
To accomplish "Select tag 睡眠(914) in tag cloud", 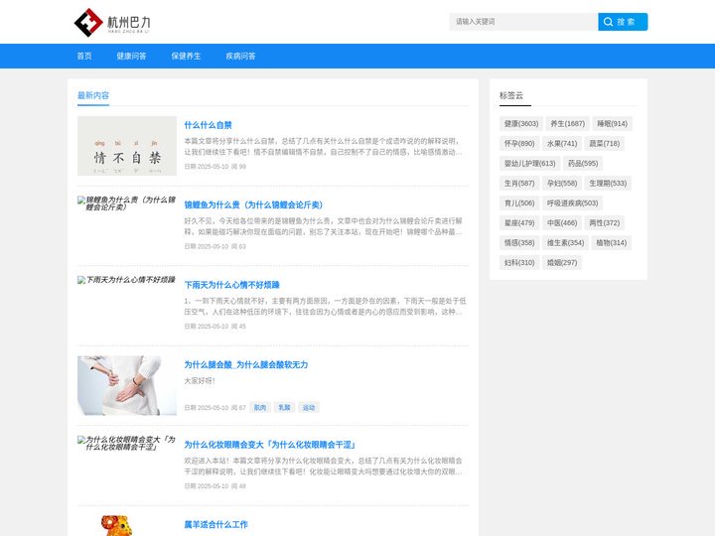I will coord(613,123).
